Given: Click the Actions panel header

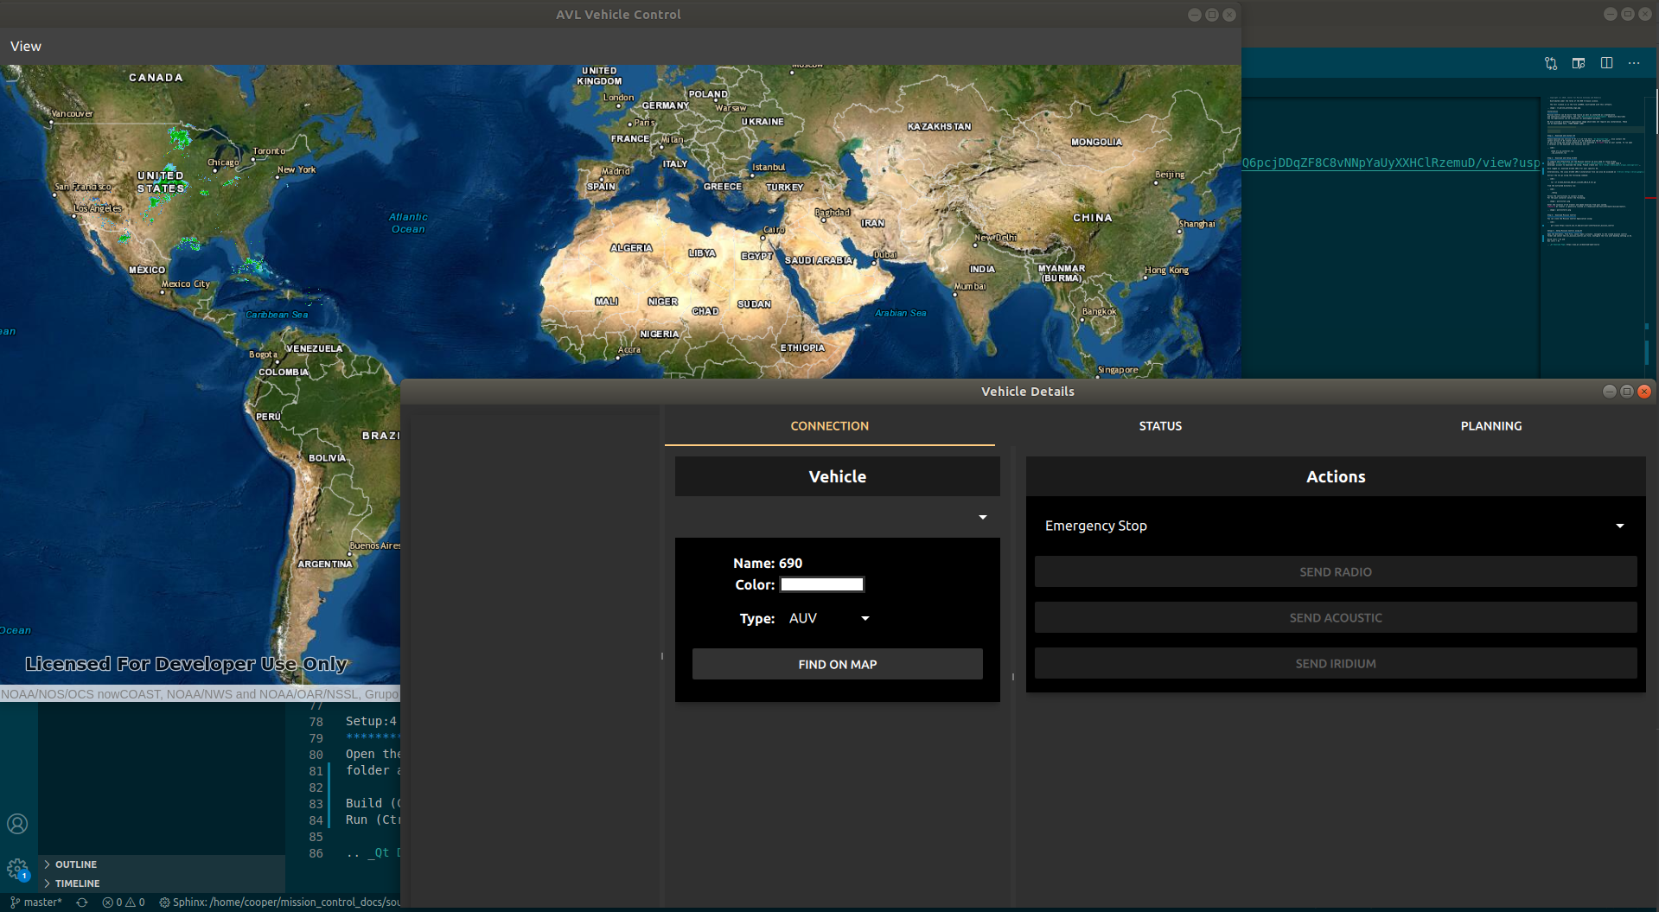Looking at the screenshot, I should tap(1336, 476).
